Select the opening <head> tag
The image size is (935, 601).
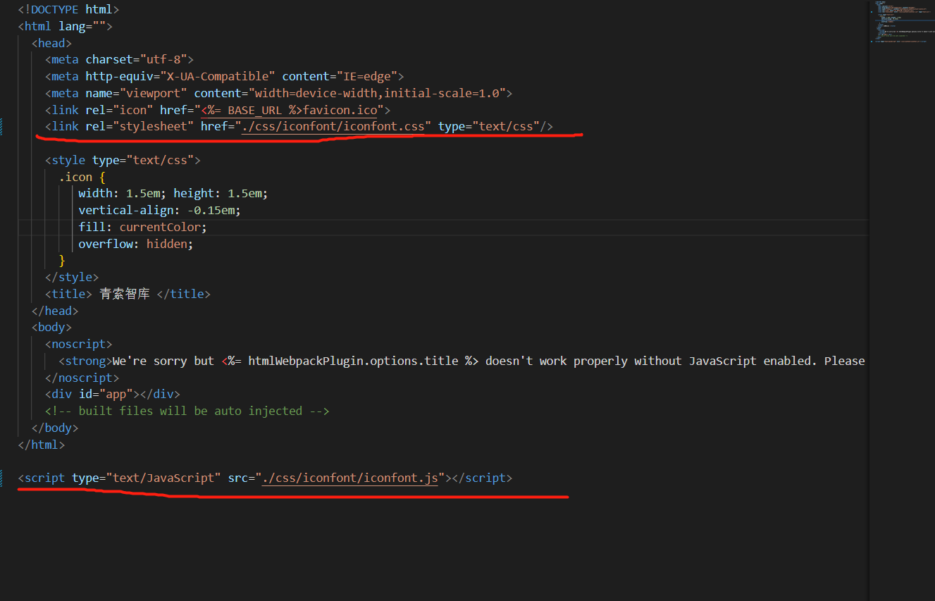[51, 43]
